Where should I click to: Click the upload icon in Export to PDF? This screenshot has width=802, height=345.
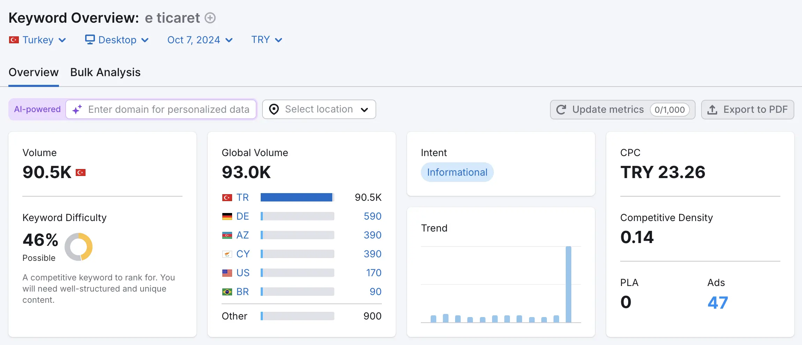tap(712, 110)
